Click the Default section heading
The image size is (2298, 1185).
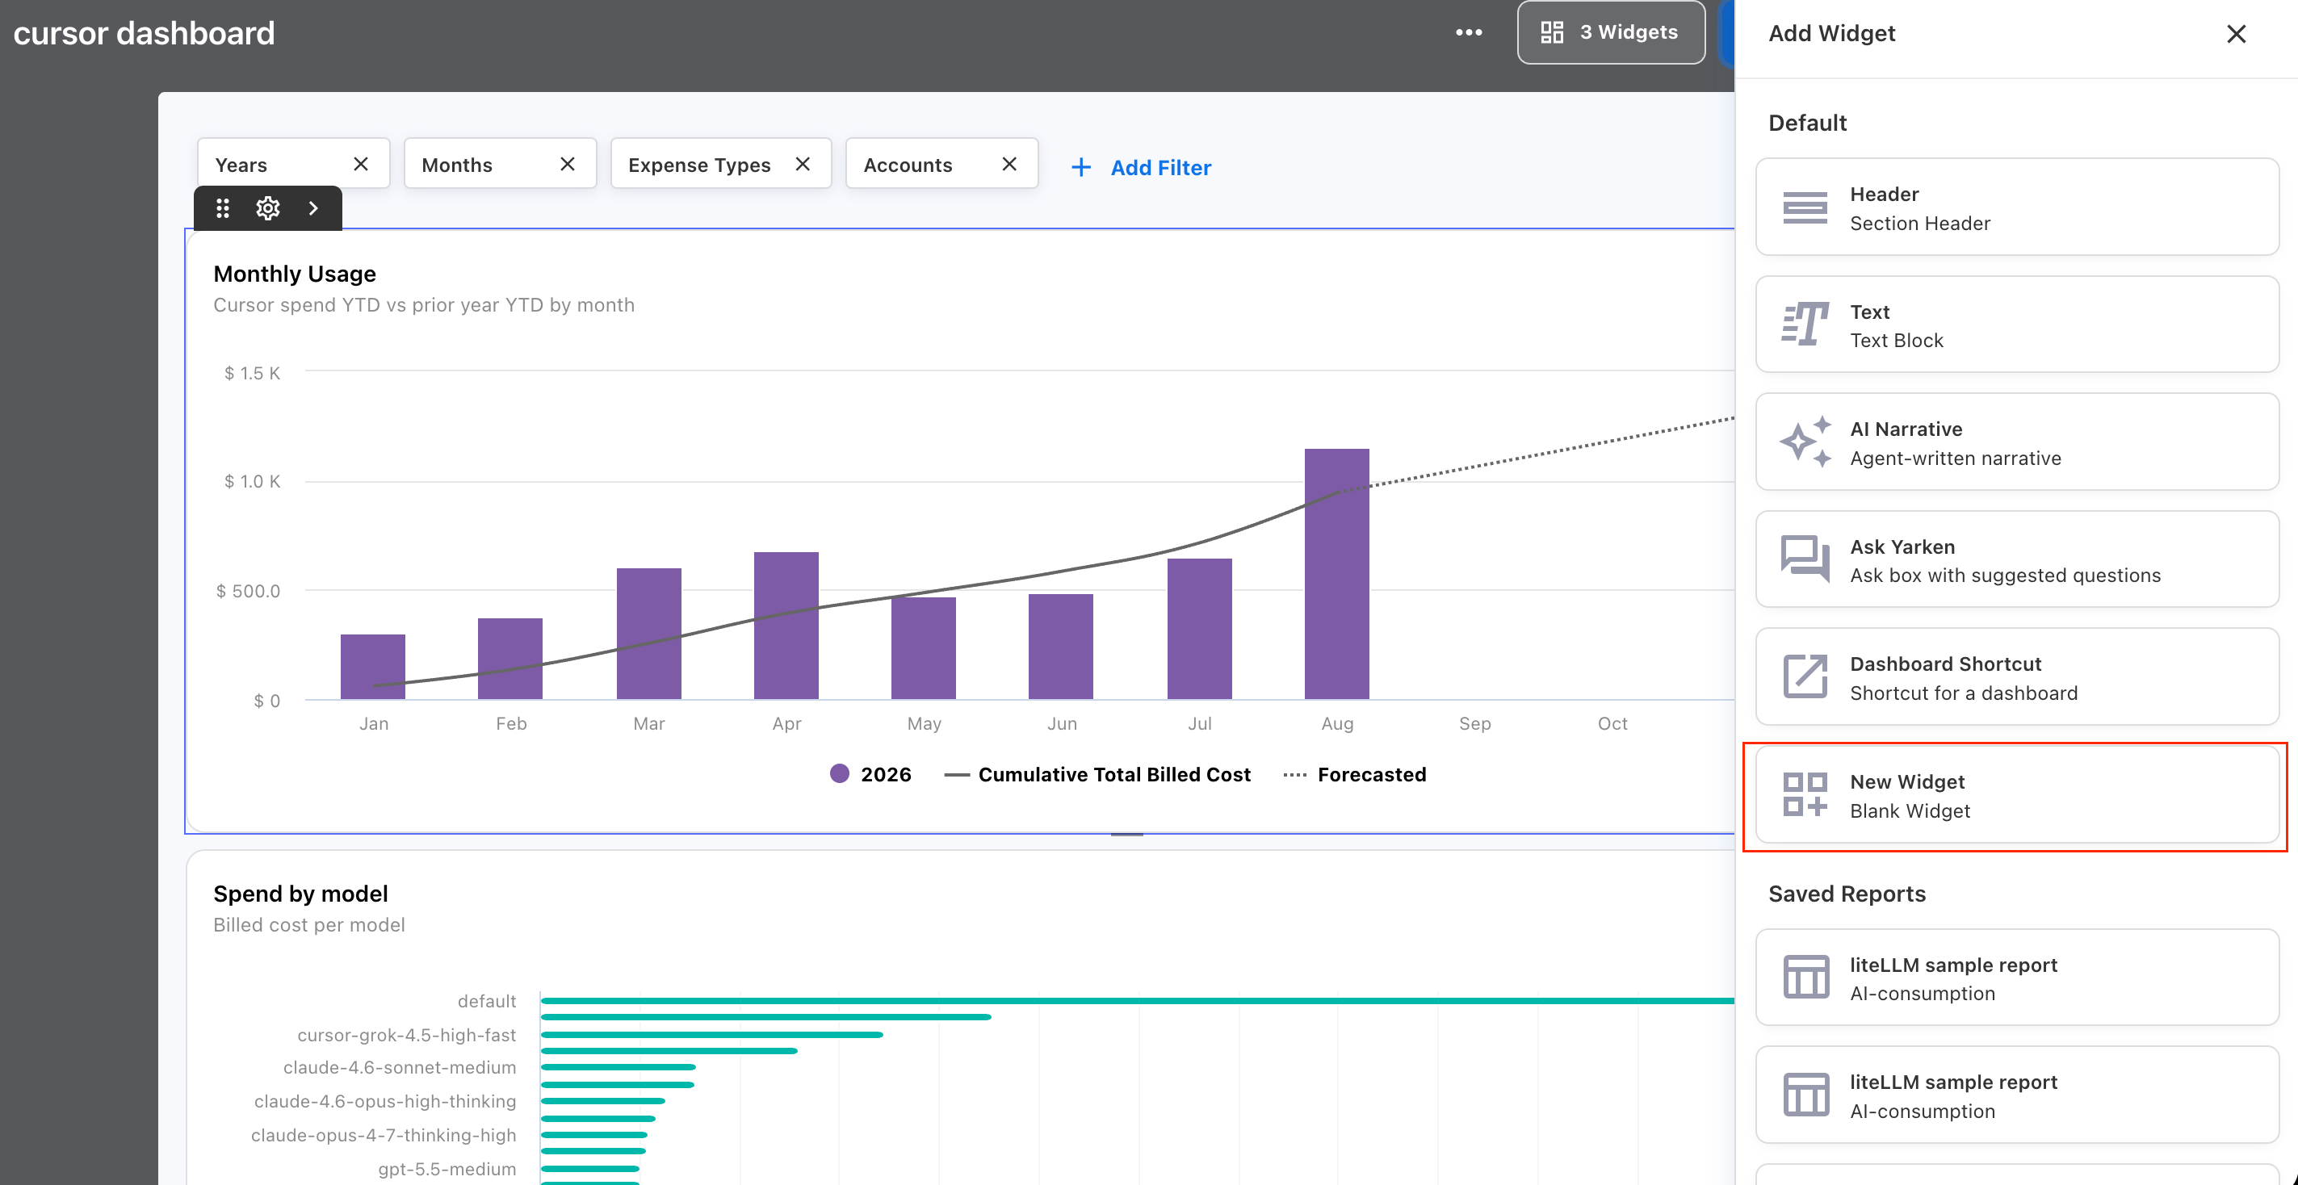point(1807,123)
